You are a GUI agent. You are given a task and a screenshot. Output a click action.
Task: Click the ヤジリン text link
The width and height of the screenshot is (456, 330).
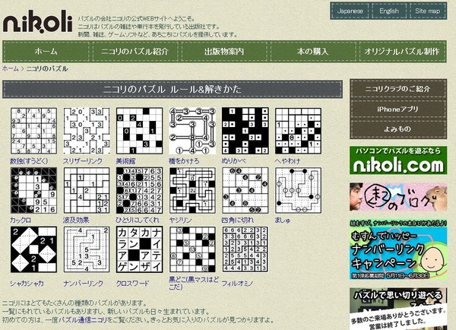coord(180,221)
